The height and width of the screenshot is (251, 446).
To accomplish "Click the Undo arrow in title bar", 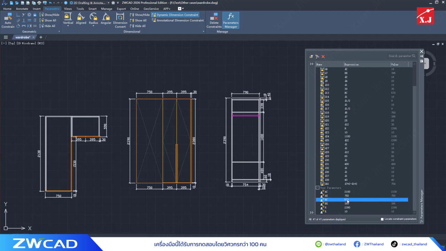I will pos(51,3).
